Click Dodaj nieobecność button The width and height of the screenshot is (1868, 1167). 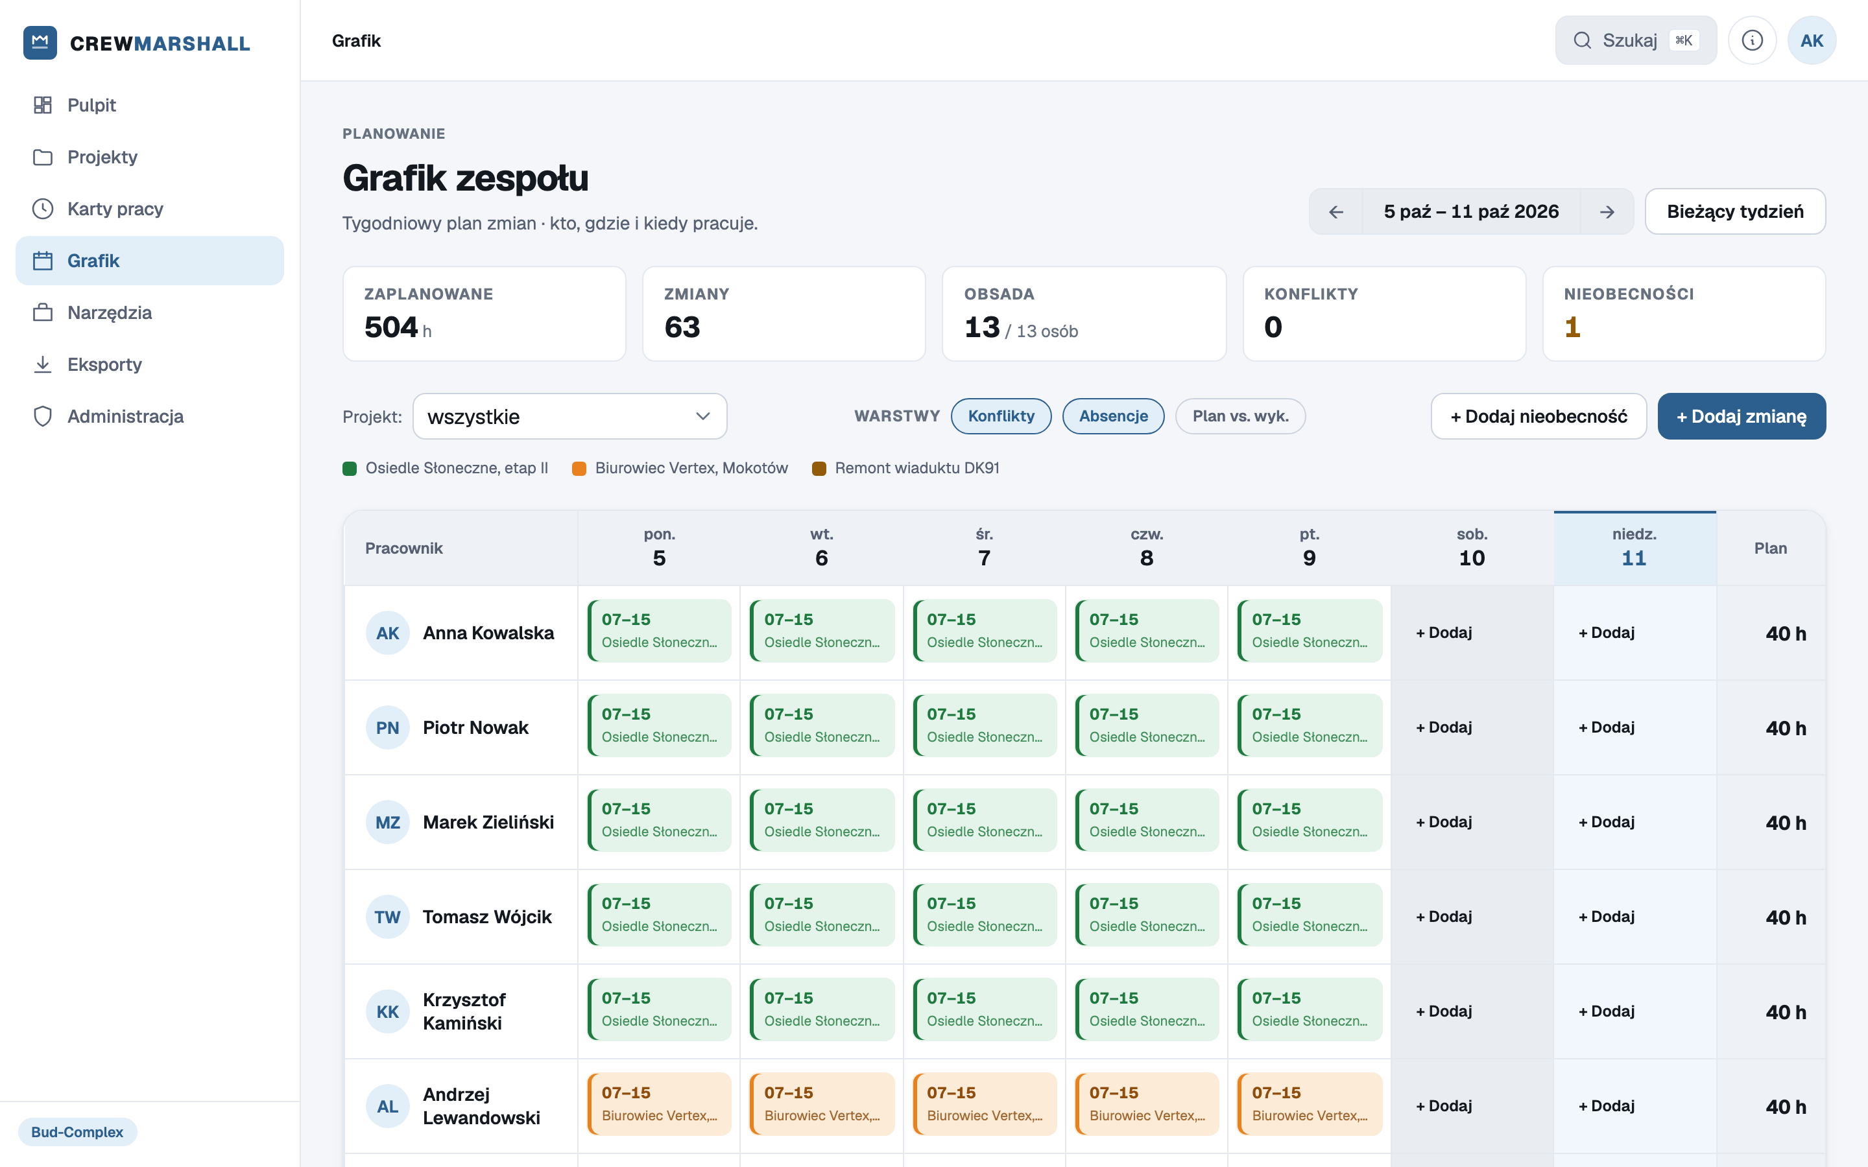click(1539, 417)
